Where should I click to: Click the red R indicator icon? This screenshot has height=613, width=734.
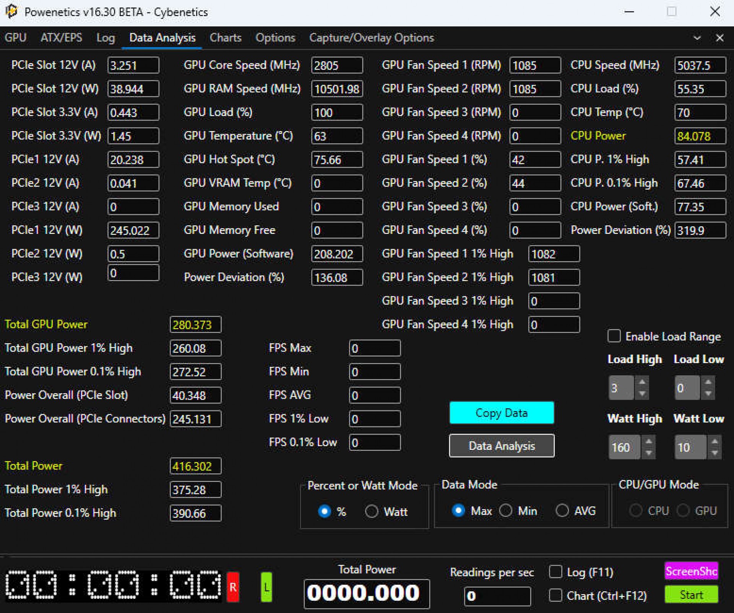(x=233, y=587)
